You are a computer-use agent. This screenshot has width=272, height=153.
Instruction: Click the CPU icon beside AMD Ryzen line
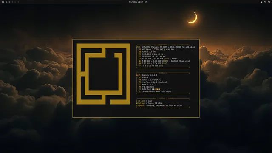(x=140, y=49)
